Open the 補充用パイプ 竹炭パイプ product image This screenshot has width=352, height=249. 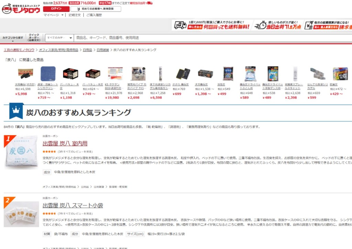[x=138, y=74]
